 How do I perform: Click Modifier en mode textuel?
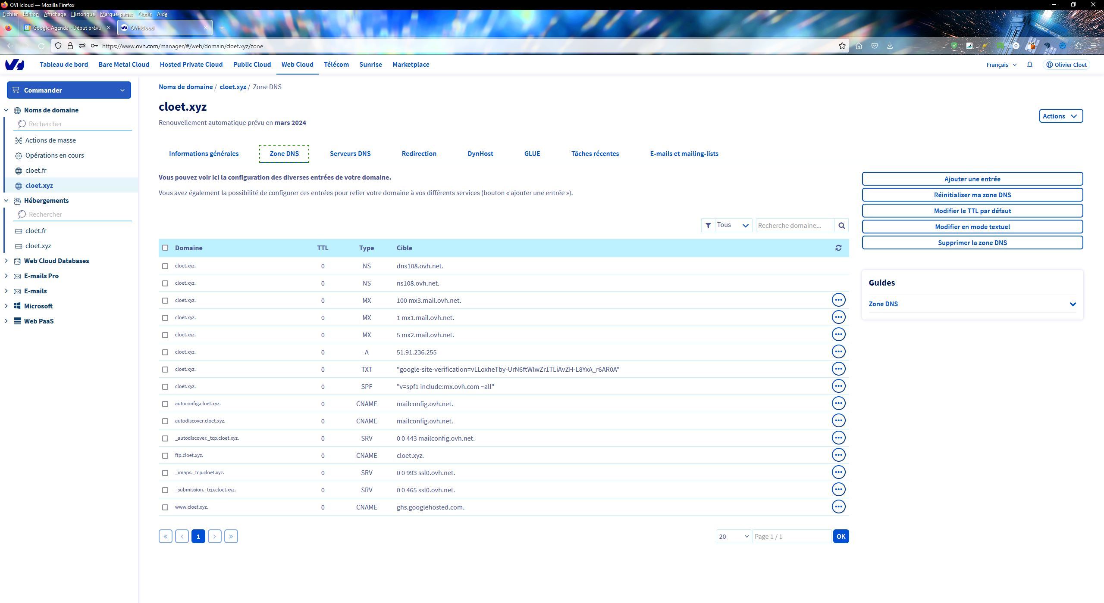coord(972,227)
